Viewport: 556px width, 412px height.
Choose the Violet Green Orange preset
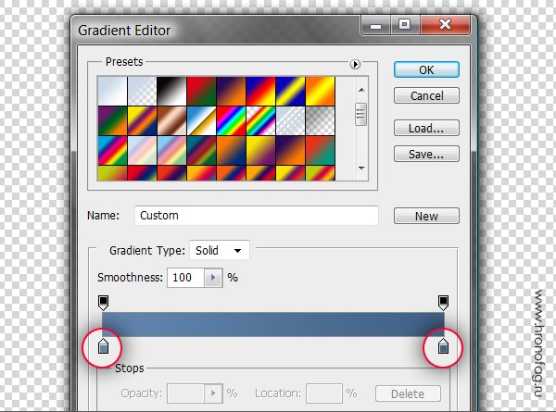(x=112, y=120)
